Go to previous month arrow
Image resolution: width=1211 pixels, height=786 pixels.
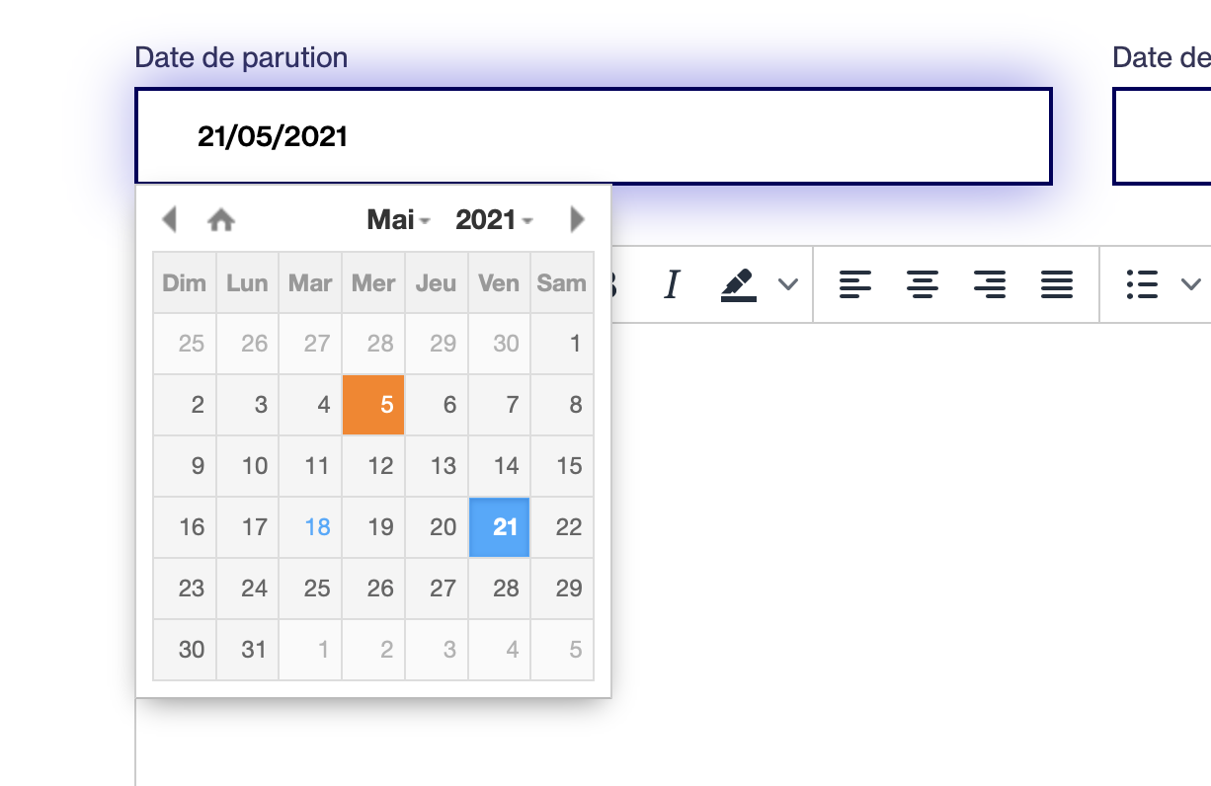point(169,219)
